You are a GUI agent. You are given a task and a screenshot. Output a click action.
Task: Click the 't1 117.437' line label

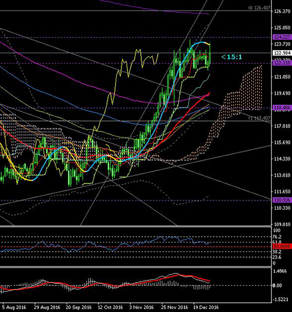tap(259, 118)
